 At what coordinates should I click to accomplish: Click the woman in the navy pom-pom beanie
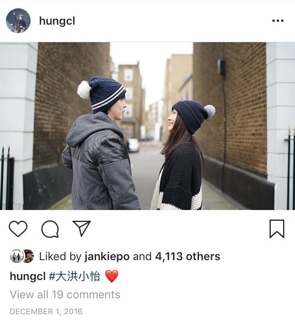(x=182, y=156)
